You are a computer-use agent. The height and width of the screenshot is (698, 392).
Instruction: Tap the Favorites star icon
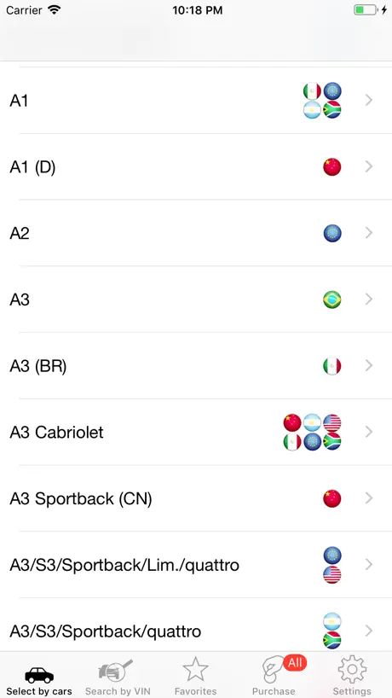click(195, 670)
